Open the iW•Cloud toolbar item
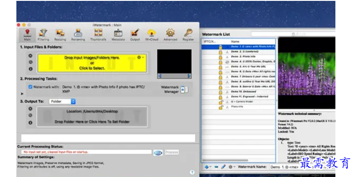The width and height of the screenshot is (354, 177). [152, 35]
